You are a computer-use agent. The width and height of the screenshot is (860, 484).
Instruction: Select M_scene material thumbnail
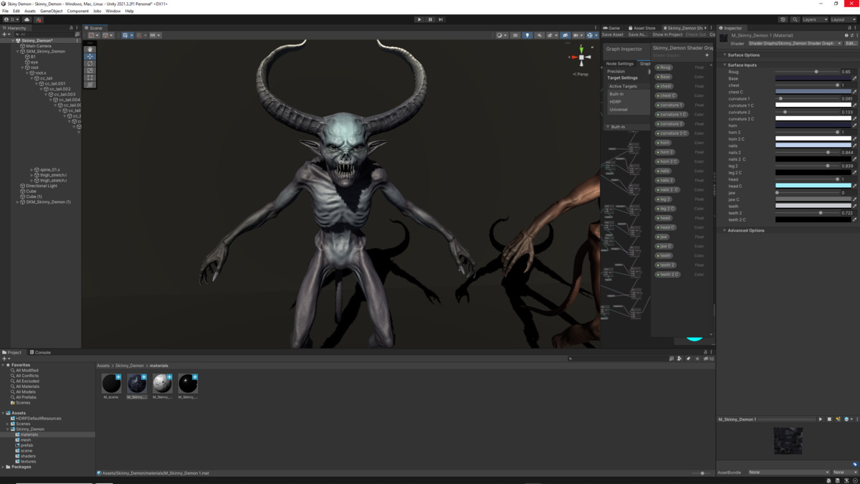[x=111, y=383]
